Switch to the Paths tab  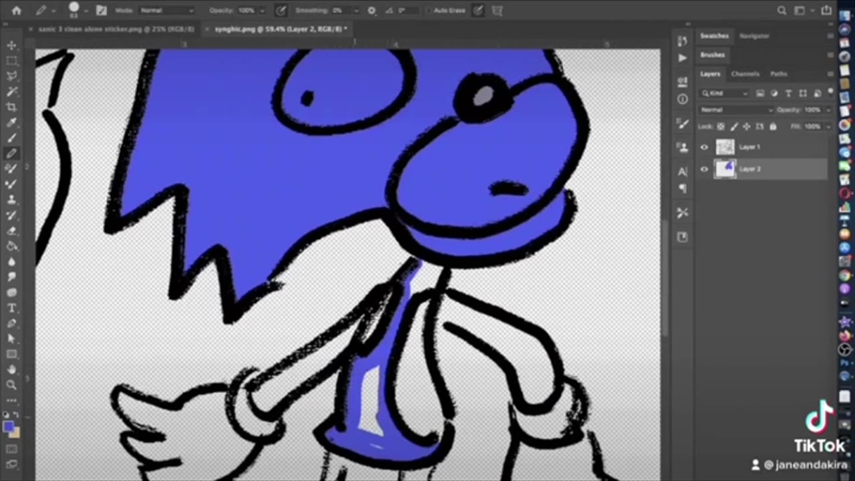pyautogui.click(x=778, y=74)
